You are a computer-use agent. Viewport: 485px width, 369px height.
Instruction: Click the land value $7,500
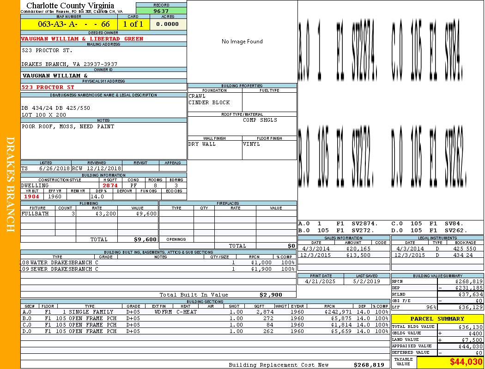point(473,340)
